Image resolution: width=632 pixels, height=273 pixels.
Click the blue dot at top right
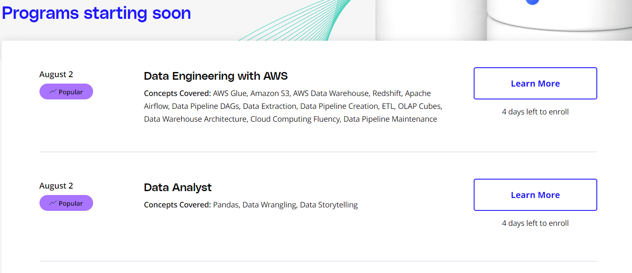pyautogui.click(x=532, y=2)
